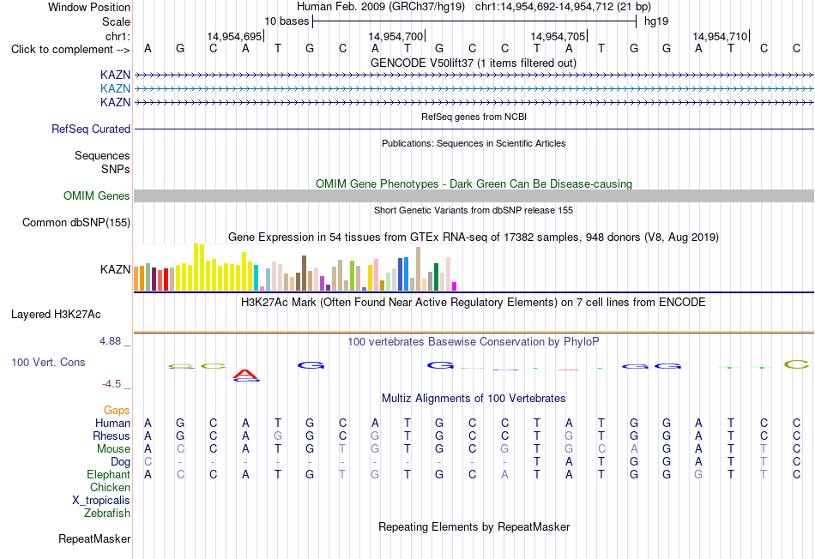Click the red 'A' in PhyloP logo
Screen dimensions: 815x559
[245, 374]
